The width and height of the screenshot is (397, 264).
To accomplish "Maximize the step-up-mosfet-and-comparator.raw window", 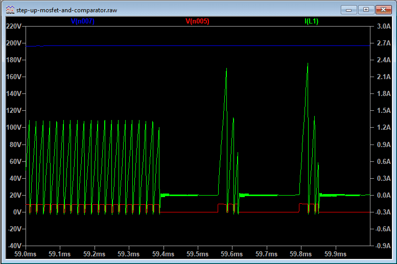I will 366,9.
